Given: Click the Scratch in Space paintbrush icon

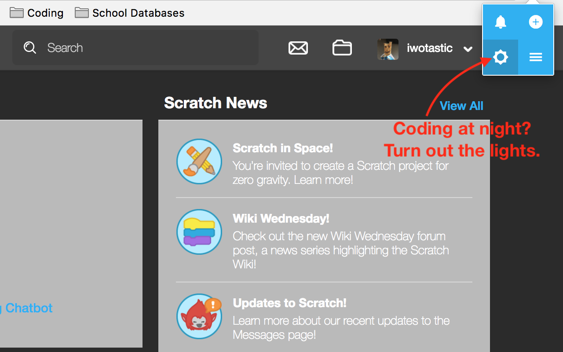Looking at the screenshot, I should [199, 161].
